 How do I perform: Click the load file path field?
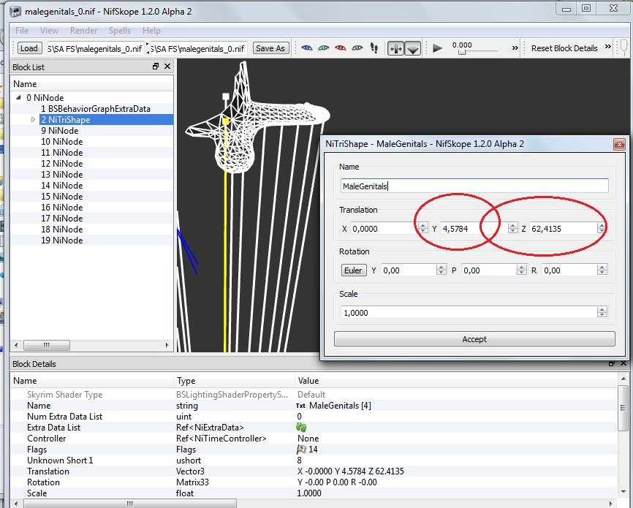[x=96, y=48]
